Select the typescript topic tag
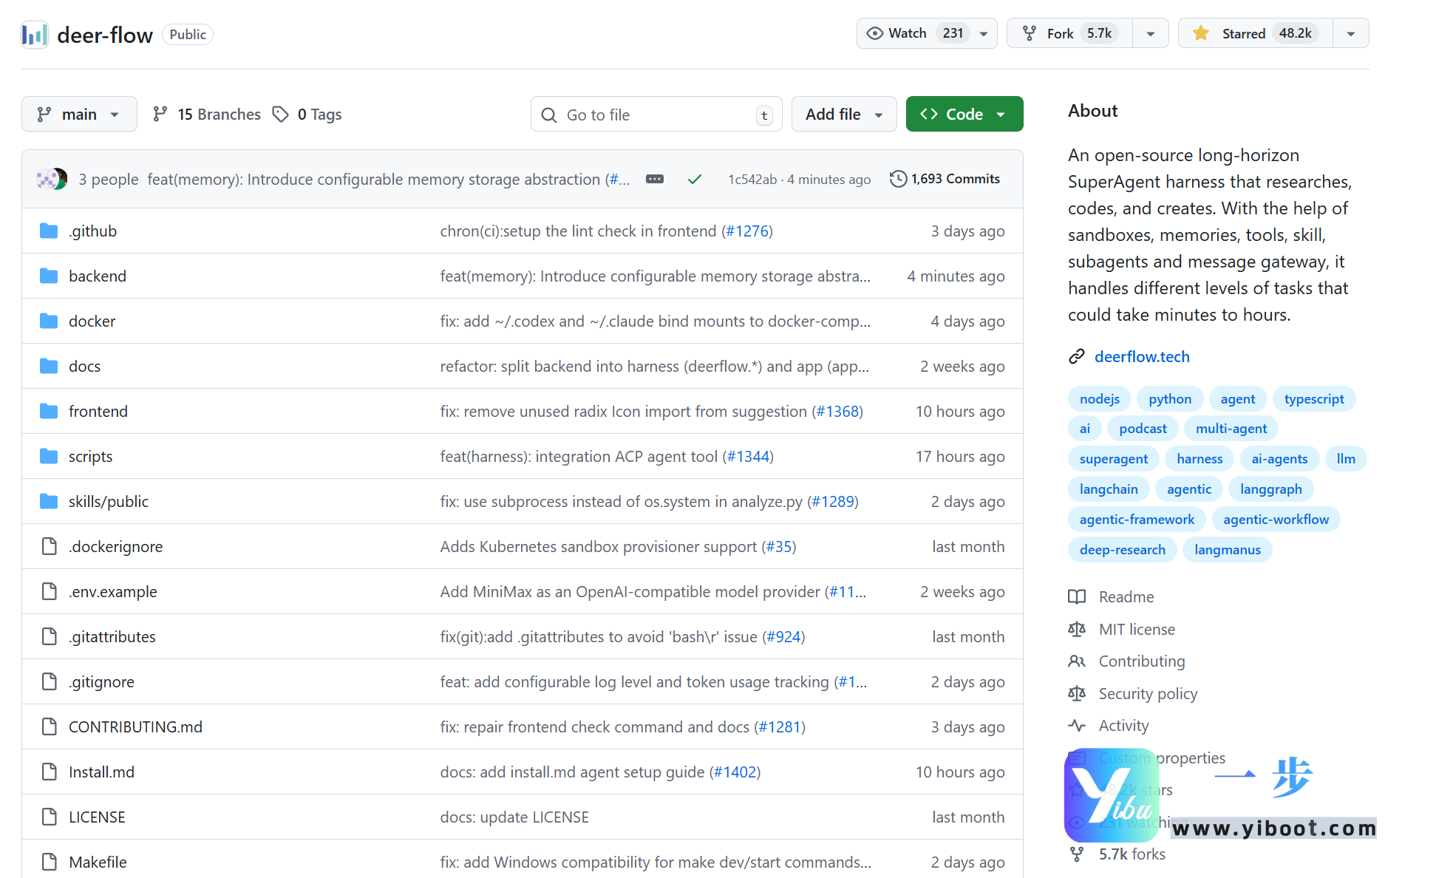 coord(1313,399)
